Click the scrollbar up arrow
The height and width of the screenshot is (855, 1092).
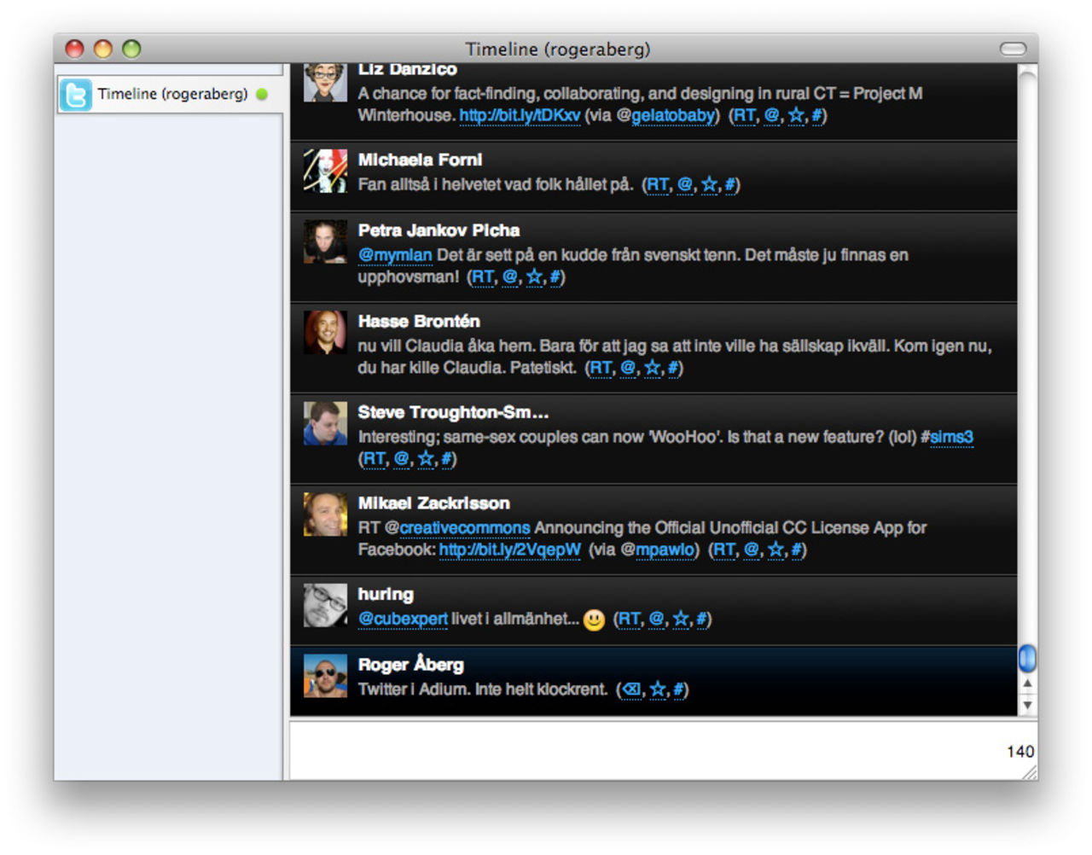1027,683
